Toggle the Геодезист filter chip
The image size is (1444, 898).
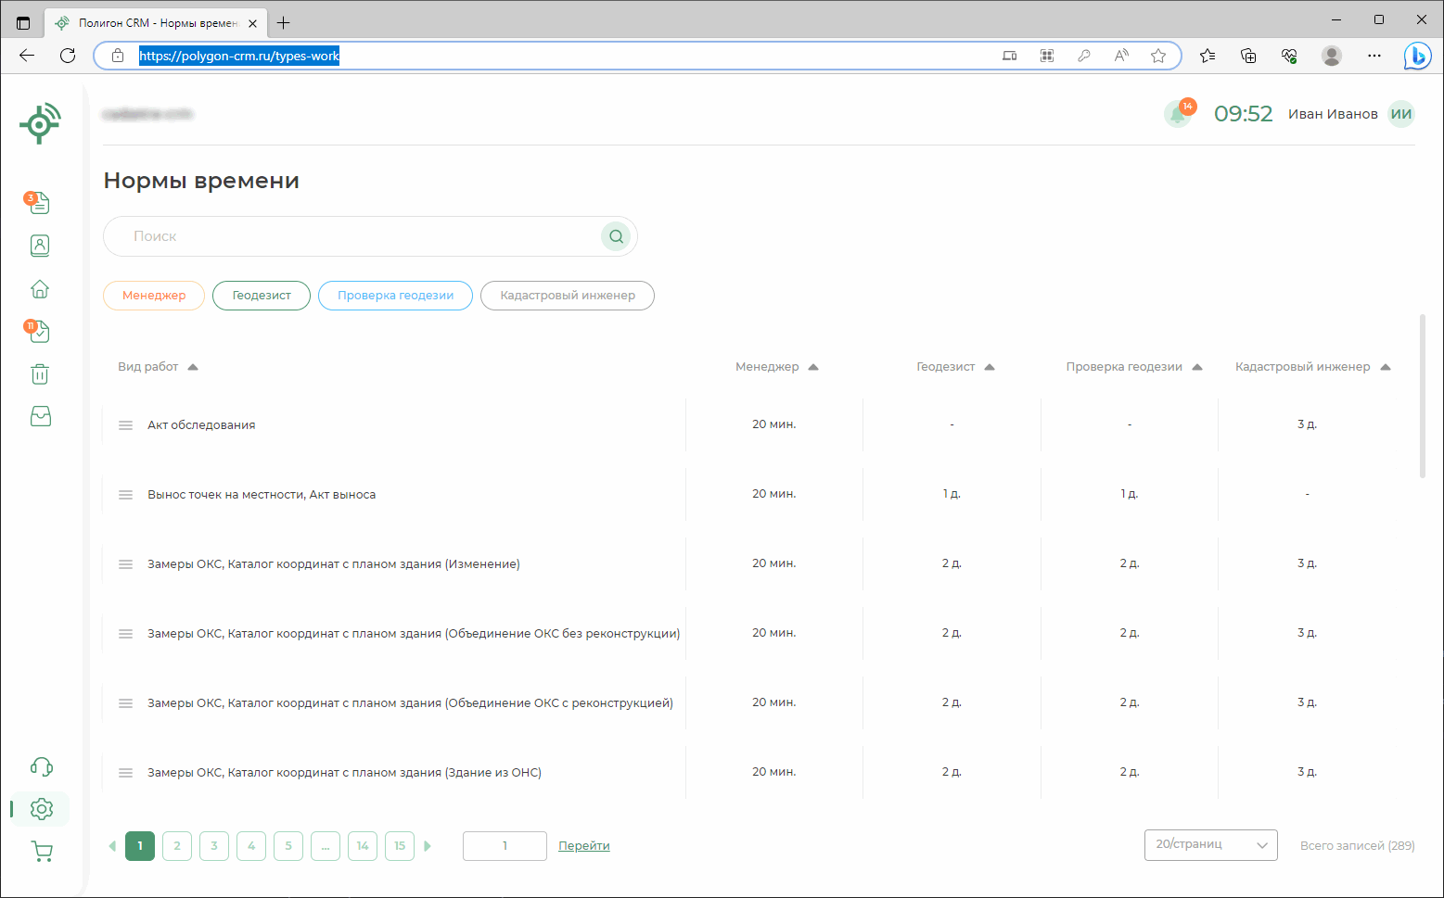262,296
